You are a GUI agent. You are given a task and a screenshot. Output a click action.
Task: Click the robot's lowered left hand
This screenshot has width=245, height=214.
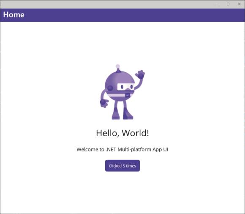coord(104,103)
